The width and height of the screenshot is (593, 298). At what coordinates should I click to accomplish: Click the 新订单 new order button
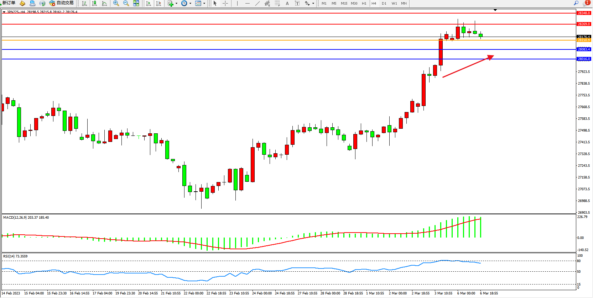9,3
